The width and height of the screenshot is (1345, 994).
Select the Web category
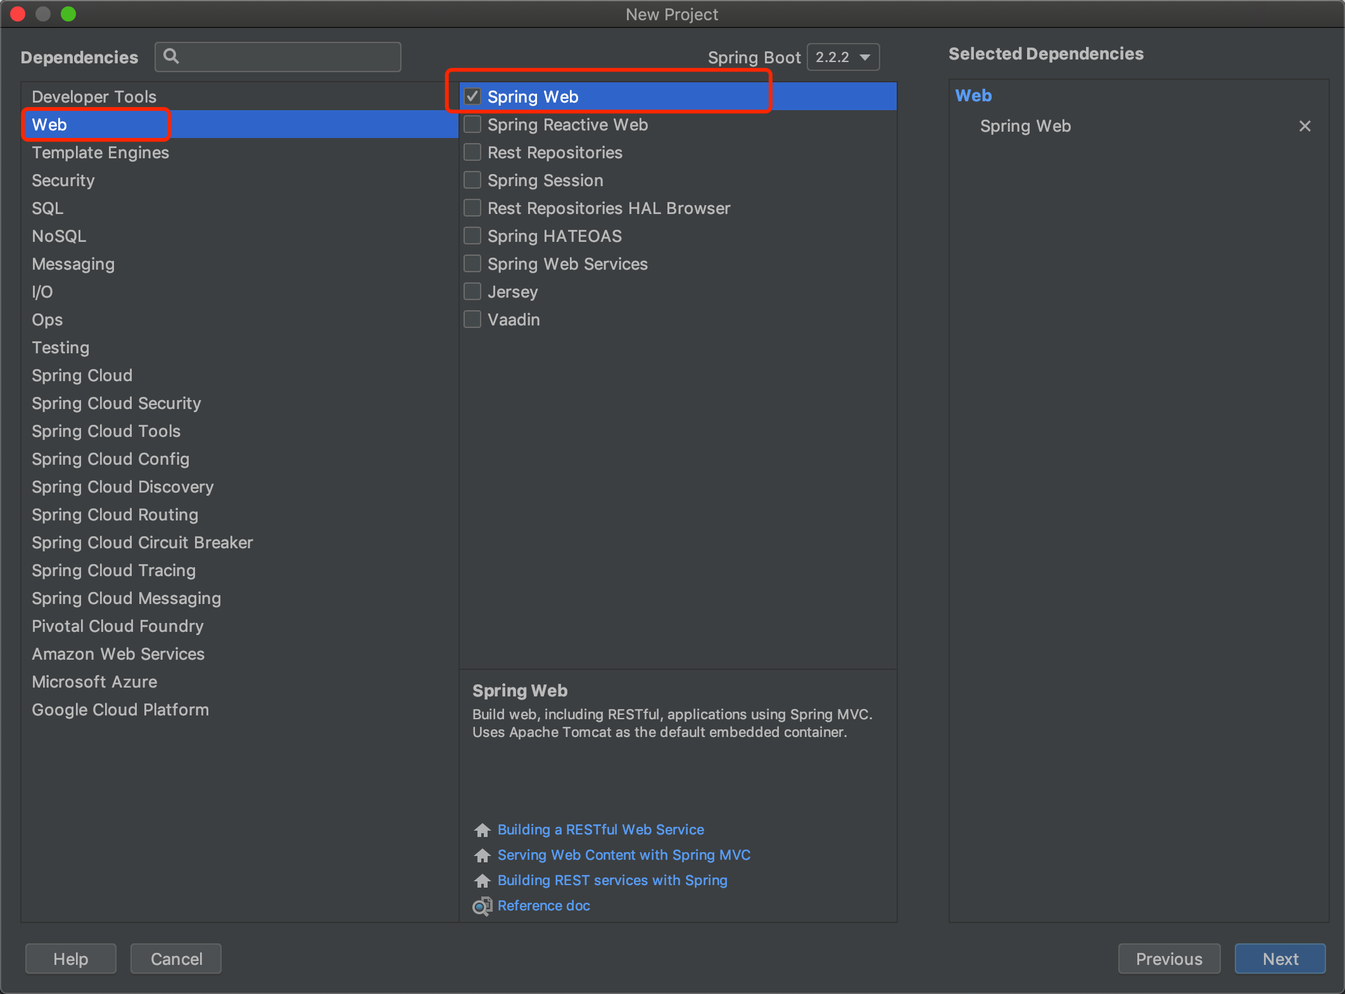tap(239, 124)
